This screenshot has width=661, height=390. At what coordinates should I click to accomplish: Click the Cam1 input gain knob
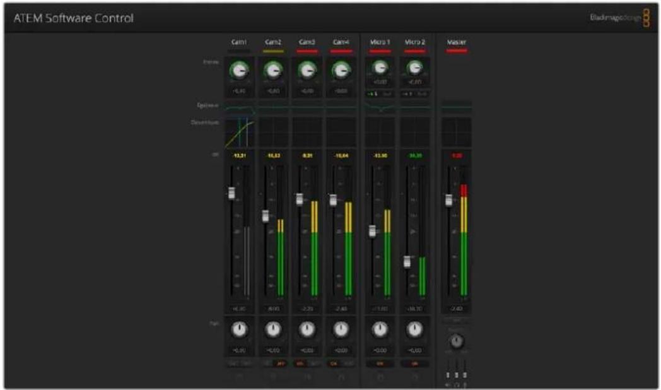pyautogui.click(x=239, y=70)
